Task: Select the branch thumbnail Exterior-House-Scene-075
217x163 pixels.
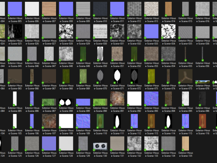Action: (x=185, y=76)
